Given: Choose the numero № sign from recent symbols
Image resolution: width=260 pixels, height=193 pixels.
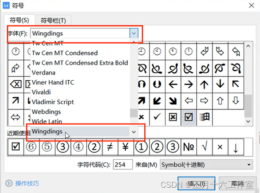Looking at the screenshot, I should point(189,147).
